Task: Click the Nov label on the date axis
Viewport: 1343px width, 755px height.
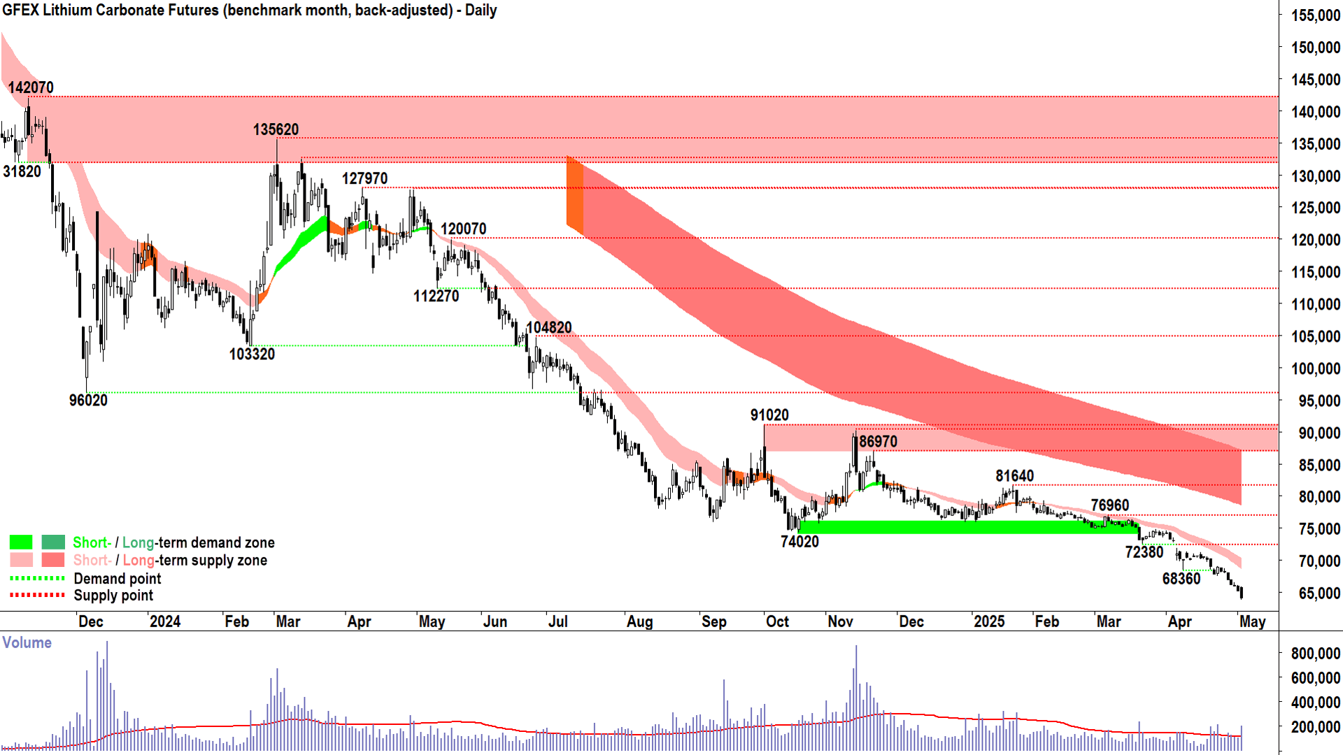Action: tap(840, 622)
